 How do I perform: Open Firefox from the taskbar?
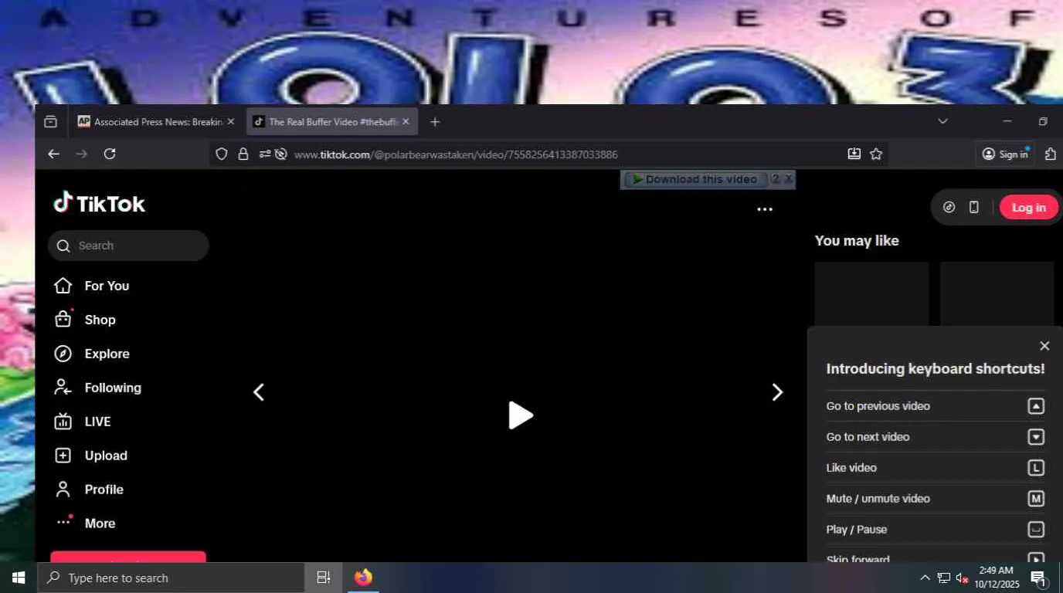pos(363,578)
